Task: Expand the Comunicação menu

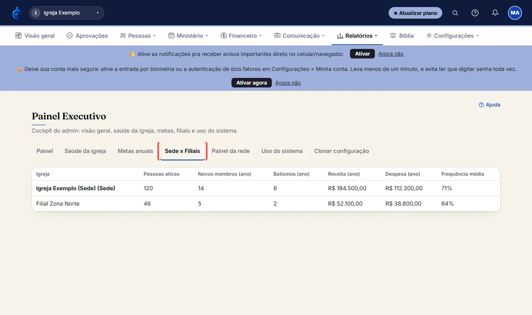Action: tap(299, 36)
